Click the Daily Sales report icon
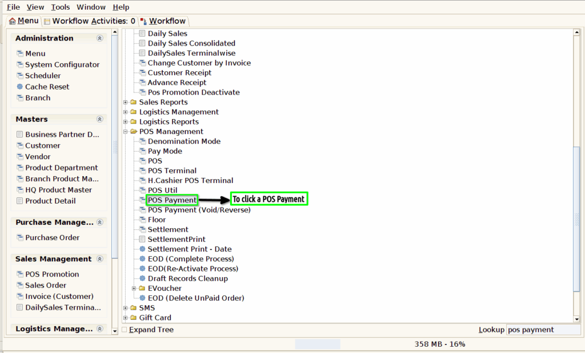The image size is (585, 353). point(142,33)
